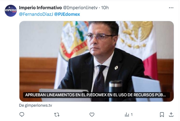Image resolution: width=180 pixels, height=121 pixels.
Task: Go to the @FernandoDiazJ mention
Action: 36,14
